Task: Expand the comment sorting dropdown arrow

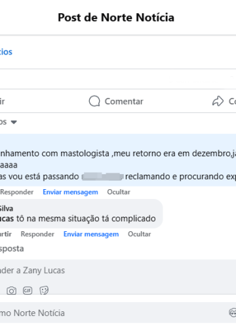Action: [x=14, y=122]
